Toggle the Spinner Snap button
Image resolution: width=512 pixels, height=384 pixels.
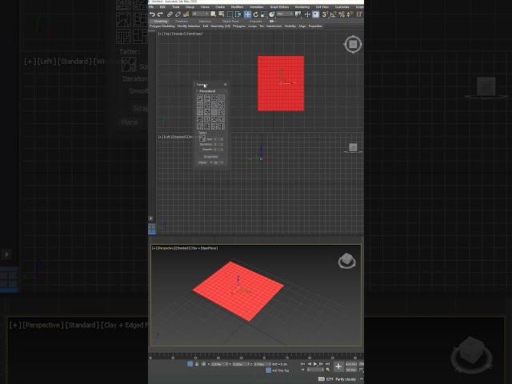(350, 14)
